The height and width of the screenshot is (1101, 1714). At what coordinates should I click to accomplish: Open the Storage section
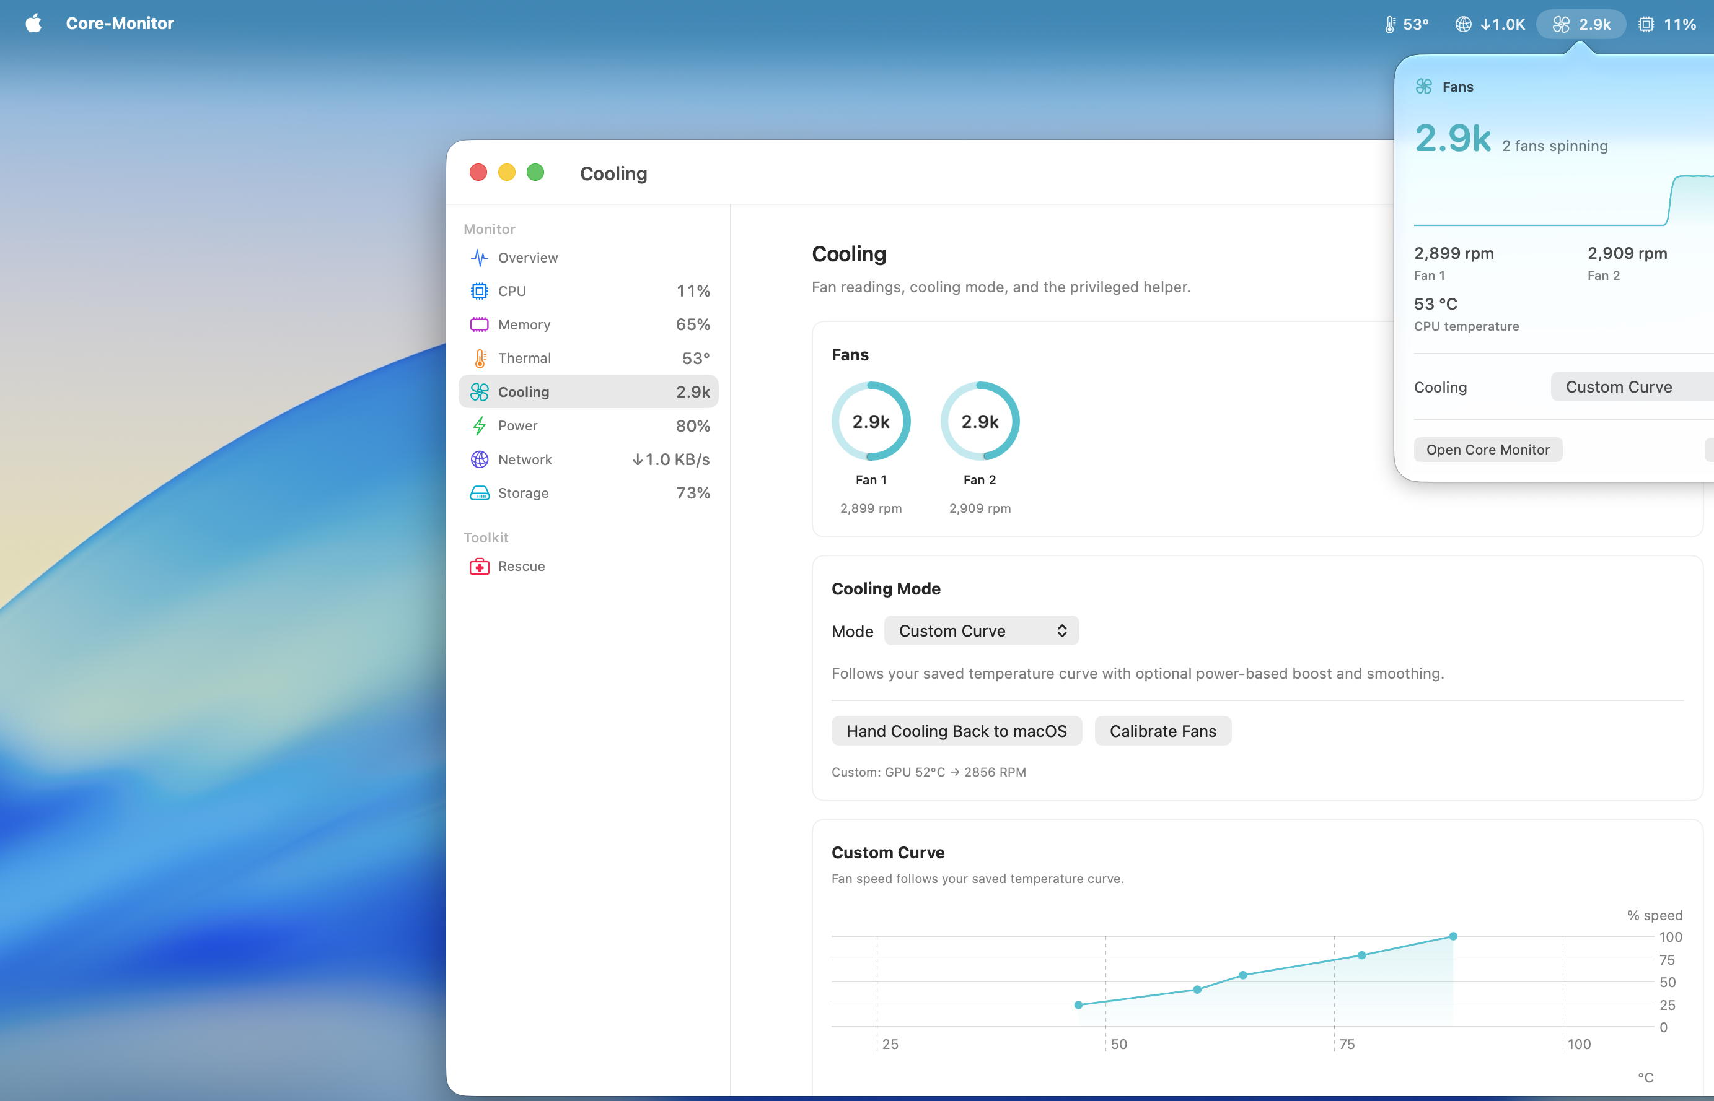tap(588, 492)
